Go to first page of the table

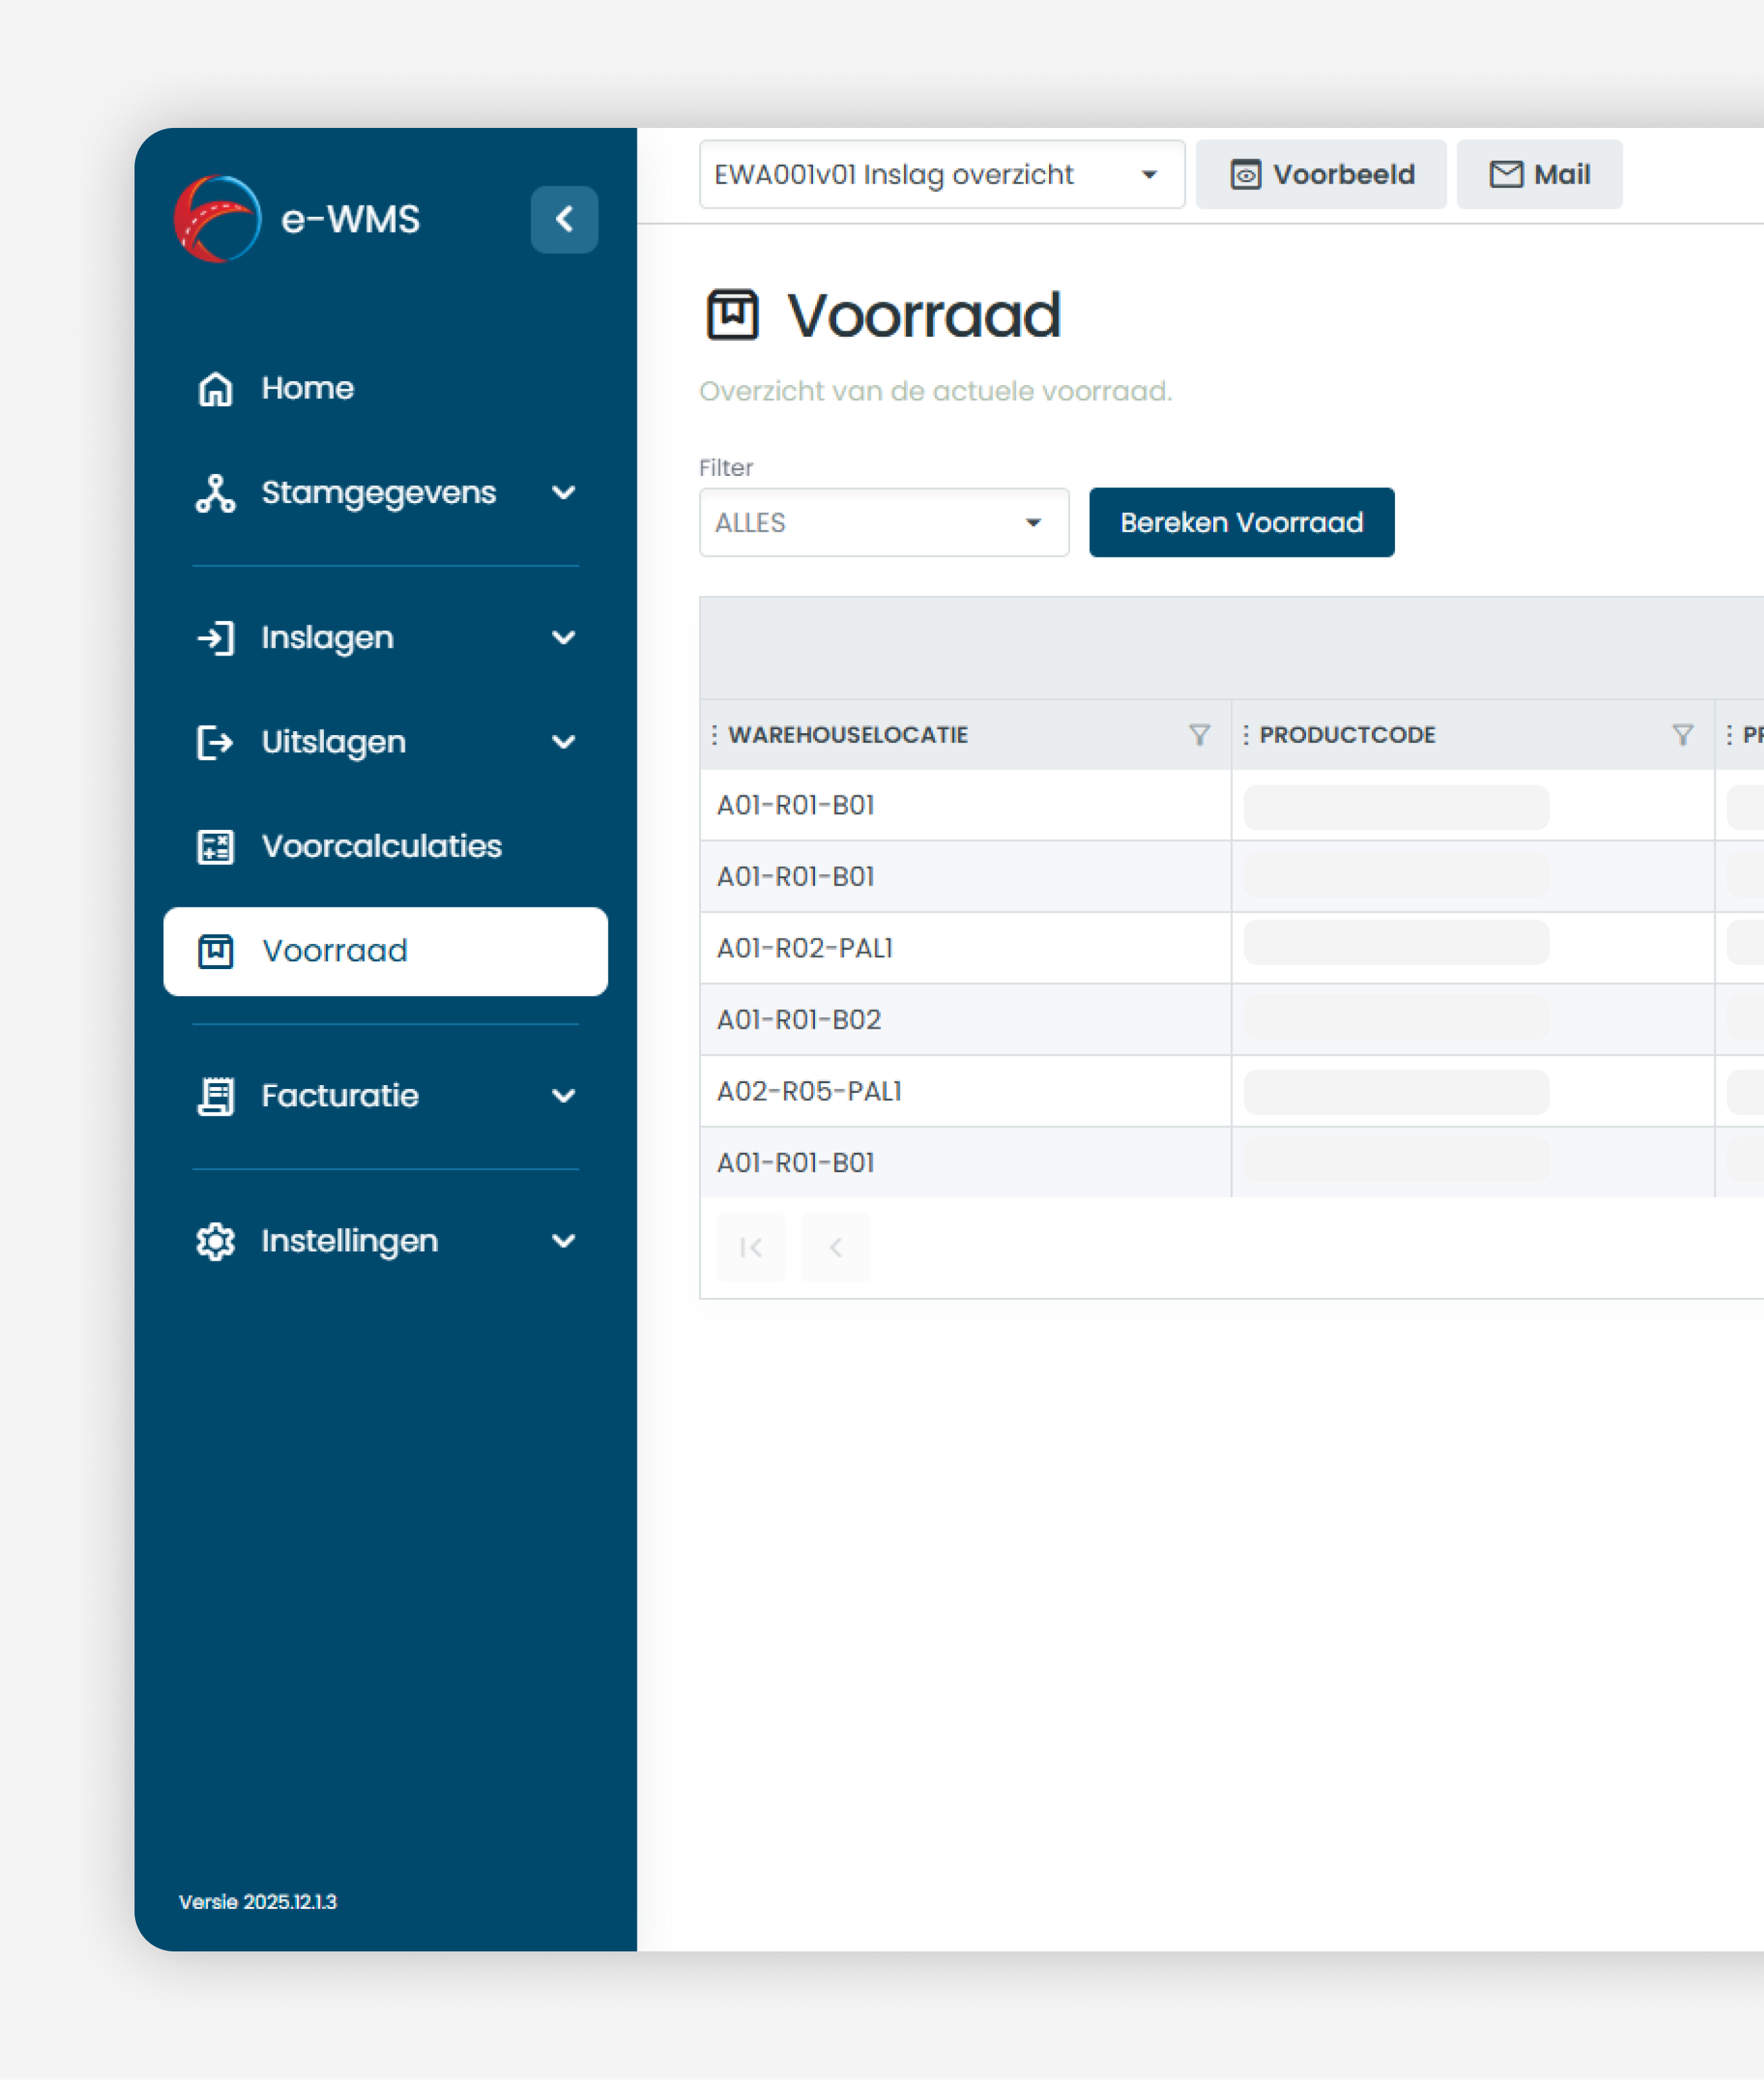751,1247
